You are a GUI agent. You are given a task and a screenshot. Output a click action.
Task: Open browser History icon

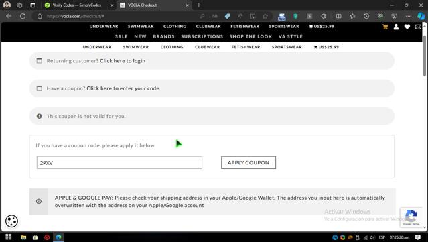click(x=366, y=16)
